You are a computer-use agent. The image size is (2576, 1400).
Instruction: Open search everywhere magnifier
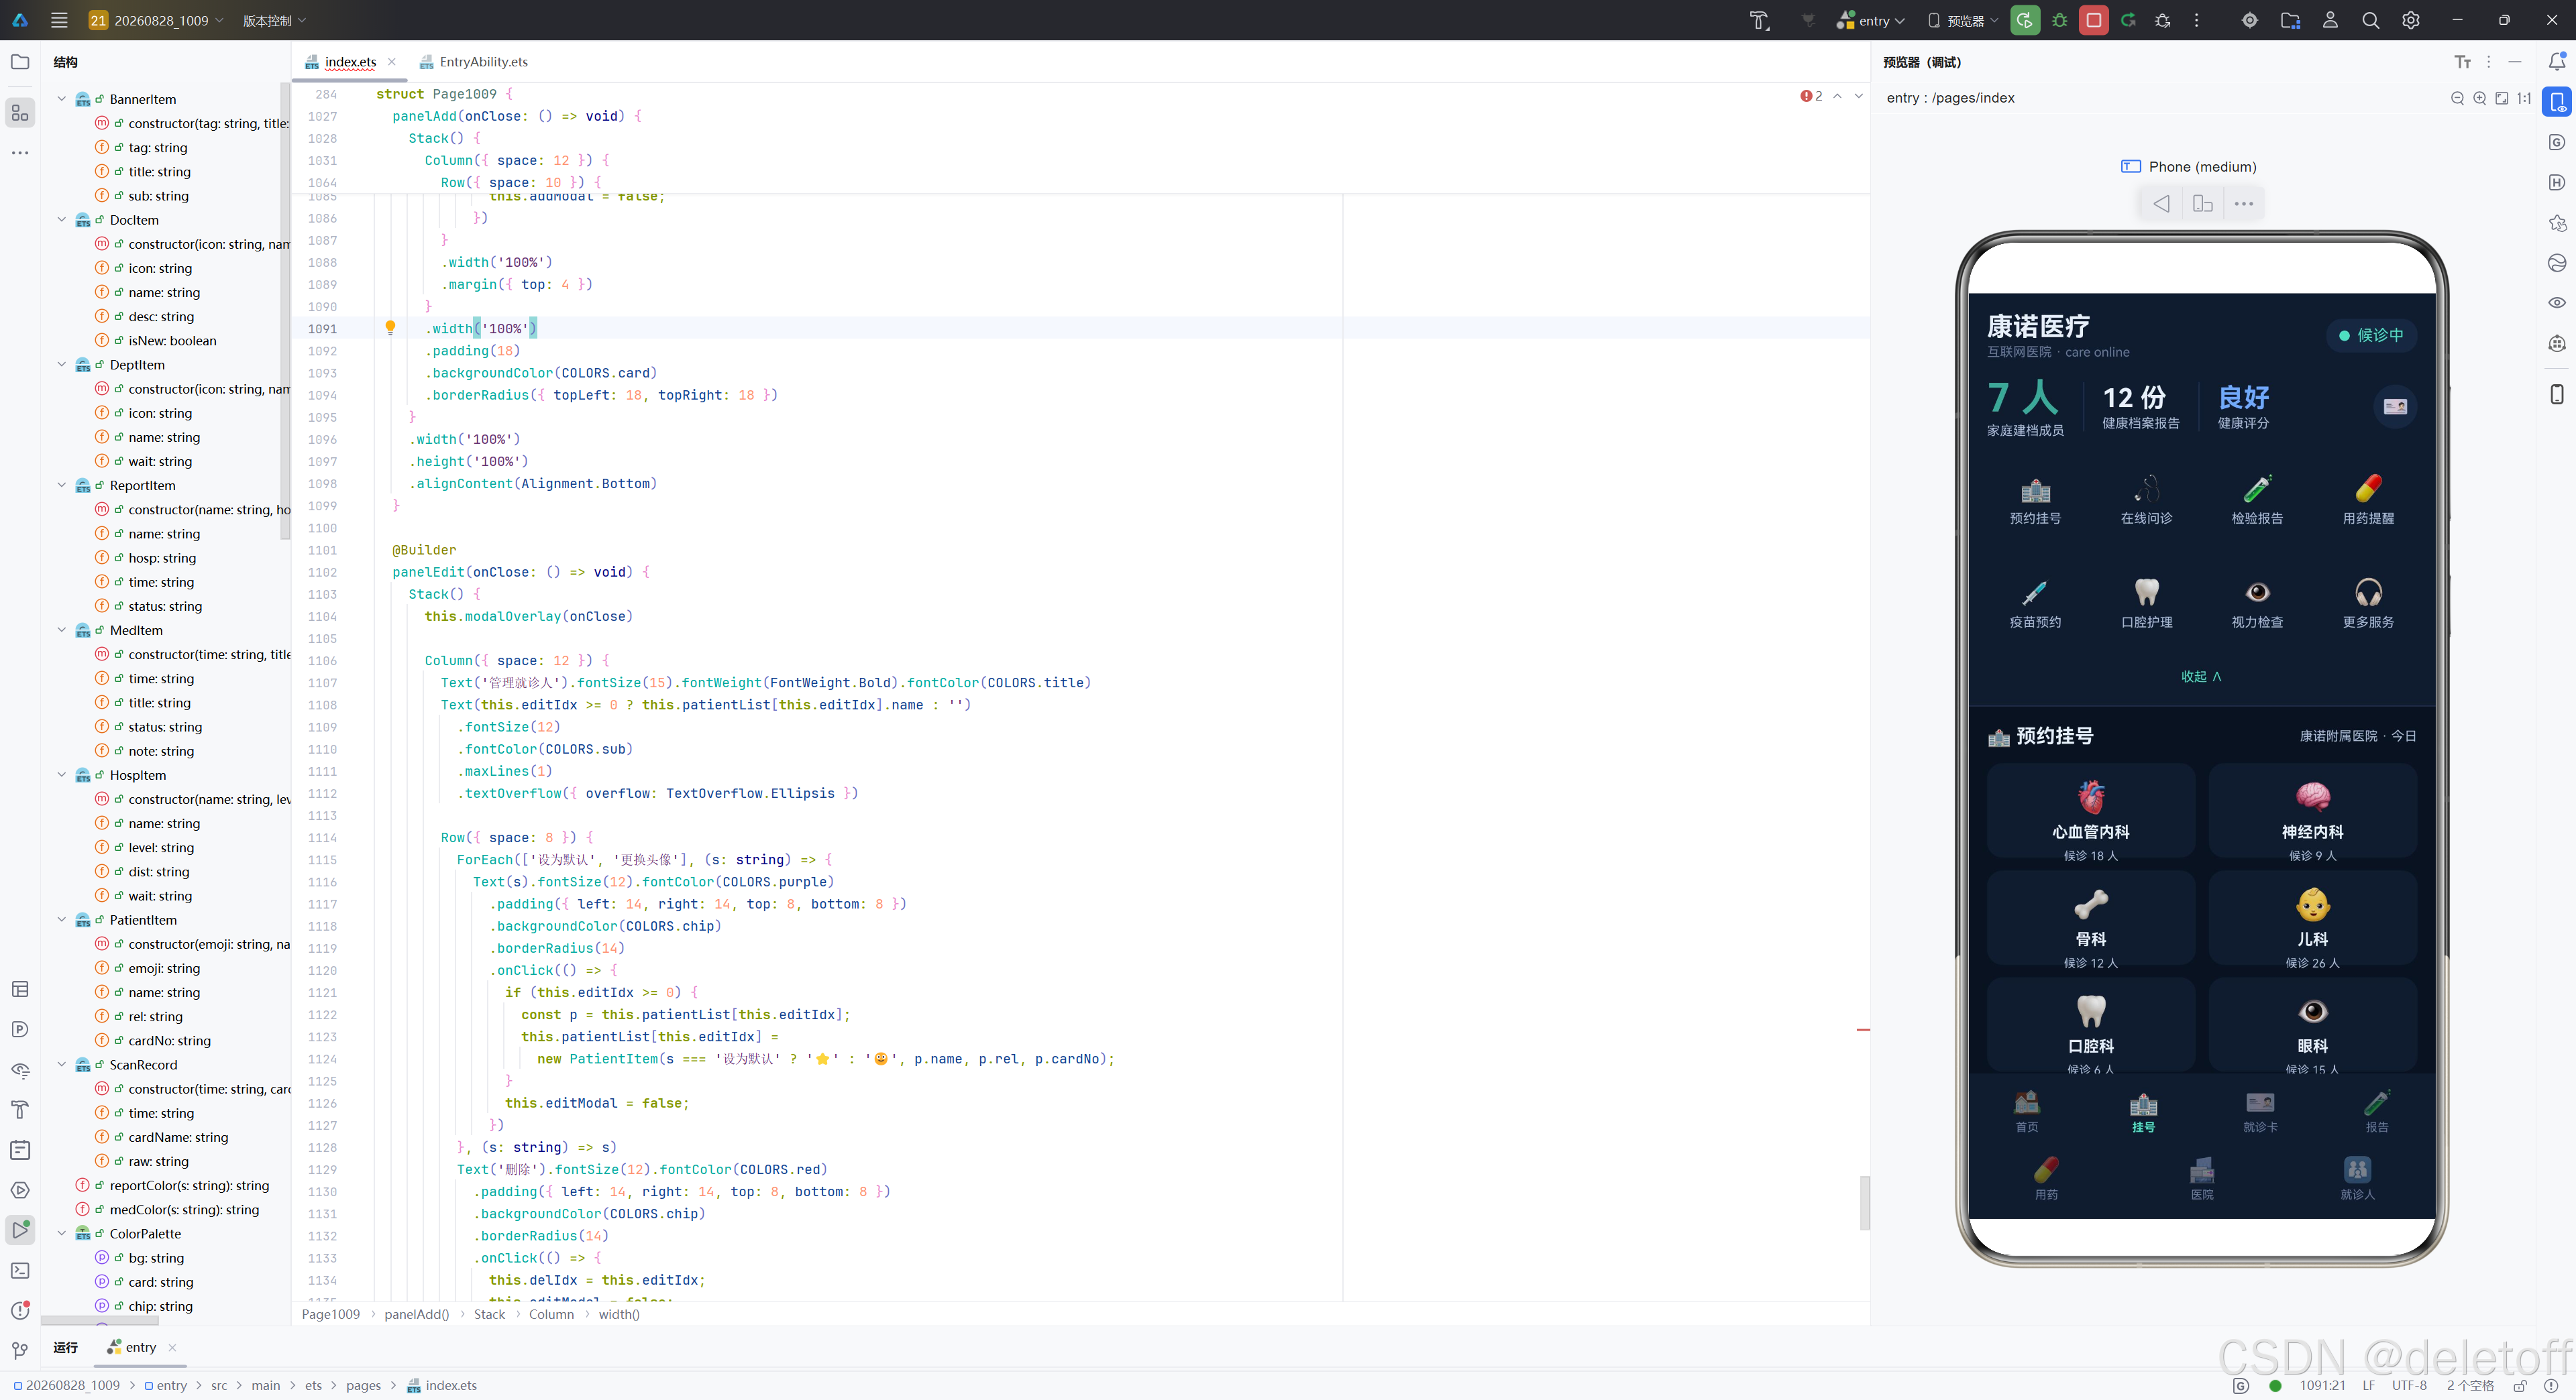[2370, 20]
